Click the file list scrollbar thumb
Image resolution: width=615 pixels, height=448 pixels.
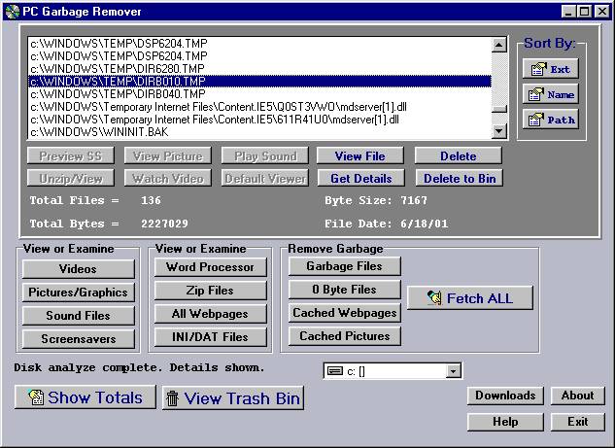point(499,108)
